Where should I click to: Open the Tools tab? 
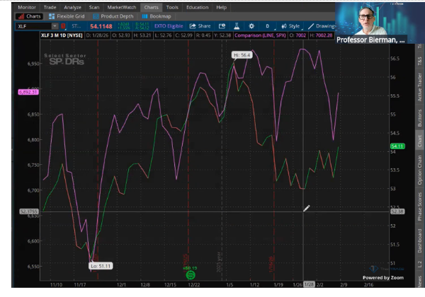pos(172,7)
